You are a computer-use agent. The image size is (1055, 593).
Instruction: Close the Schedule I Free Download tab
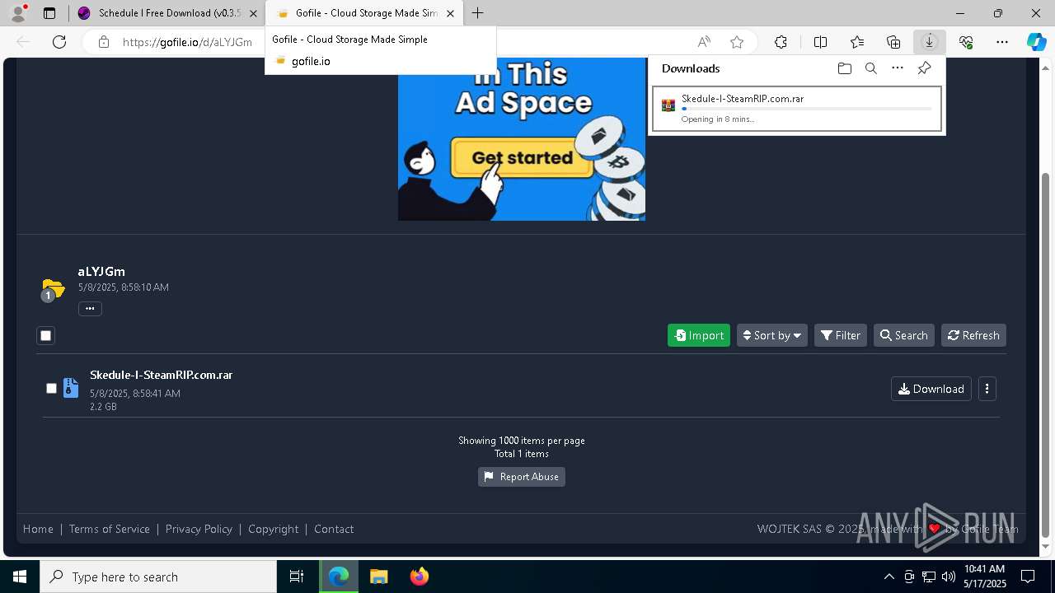pos(254,13)
